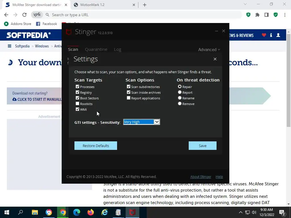Launch Firefox from the taskbar
Screen dimensions: 291x218
click(91, 212)
